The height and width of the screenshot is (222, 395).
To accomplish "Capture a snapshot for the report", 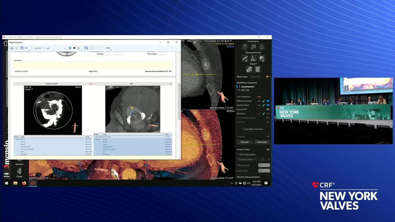I will [x=249, y=69].
